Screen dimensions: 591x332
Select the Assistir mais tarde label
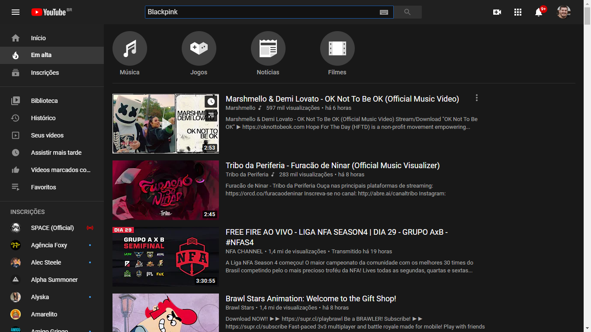pyautogui.click(x=56, y=153)
